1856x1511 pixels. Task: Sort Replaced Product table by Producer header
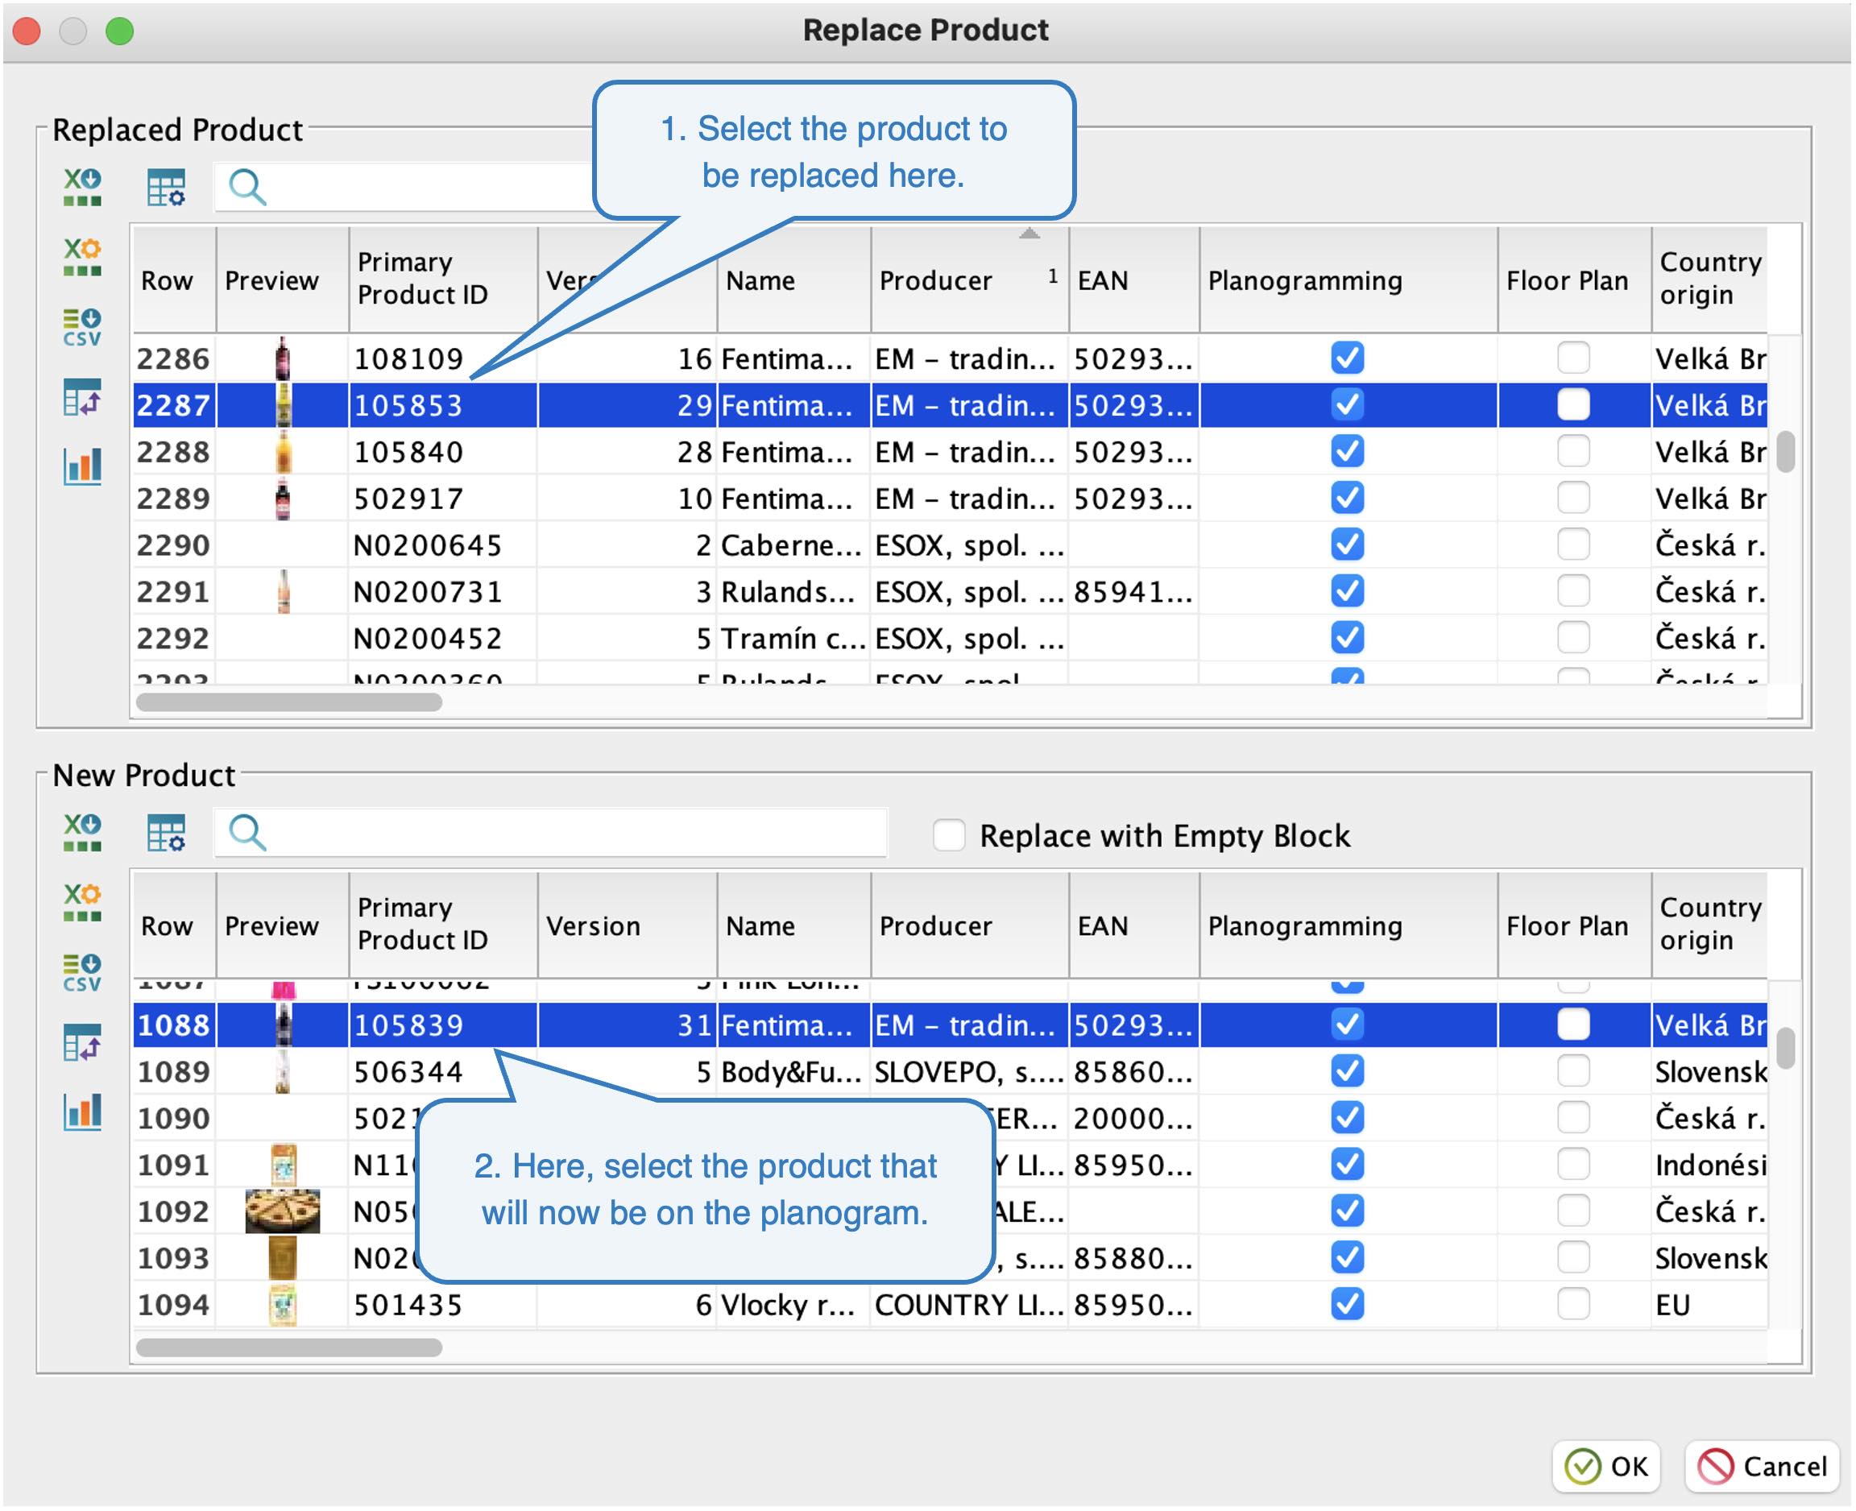point(935,280)
